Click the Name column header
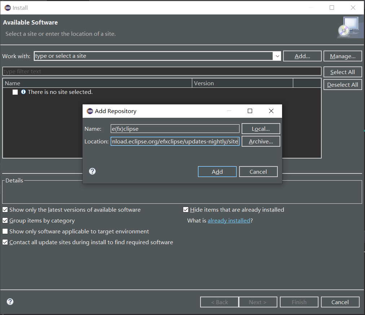Image resolution: width=365 pixels, height=315 pixels. pos(97,83)
